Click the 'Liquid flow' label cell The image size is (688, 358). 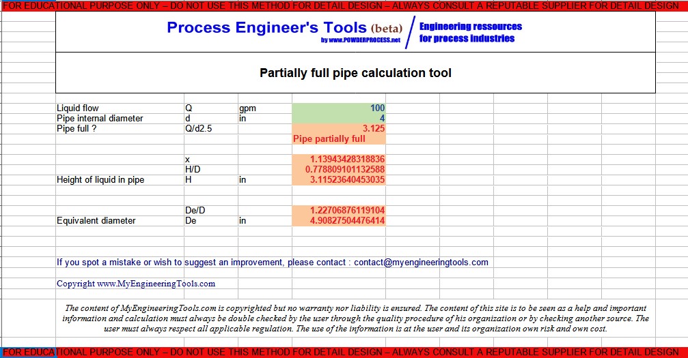pyautogui.click(x=78, y=108)
